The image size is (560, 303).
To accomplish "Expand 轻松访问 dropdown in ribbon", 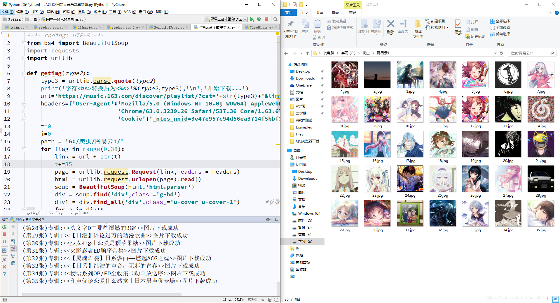I will click(x=437, y=27).
